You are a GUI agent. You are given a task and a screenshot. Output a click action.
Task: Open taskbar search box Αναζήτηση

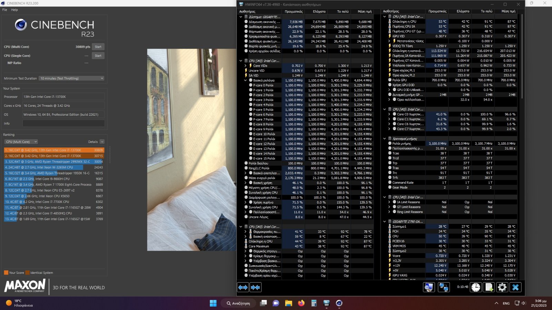(x=239, y=303)
